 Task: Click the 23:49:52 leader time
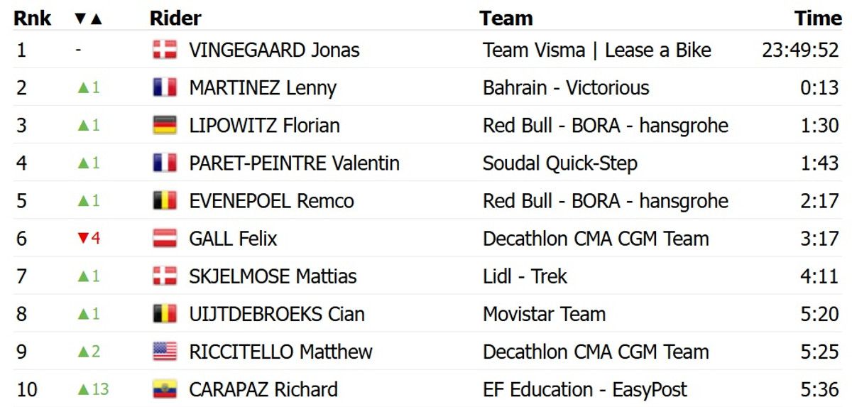click(x=800, y=50)
